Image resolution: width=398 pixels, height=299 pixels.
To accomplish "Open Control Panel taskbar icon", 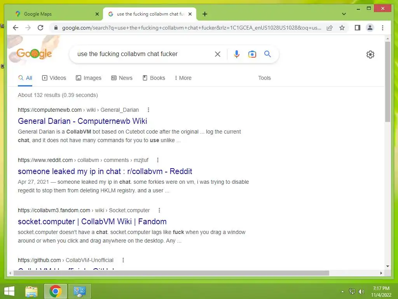I will pyautogui.click(x=79, y=291).
